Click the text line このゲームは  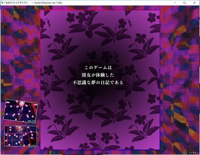pos(98,67)
